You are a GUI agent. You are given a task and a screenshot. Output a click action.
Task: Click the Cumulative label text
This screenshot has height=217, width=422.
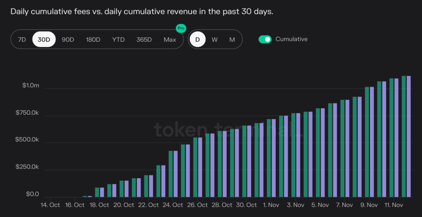[x=291, y=39]
